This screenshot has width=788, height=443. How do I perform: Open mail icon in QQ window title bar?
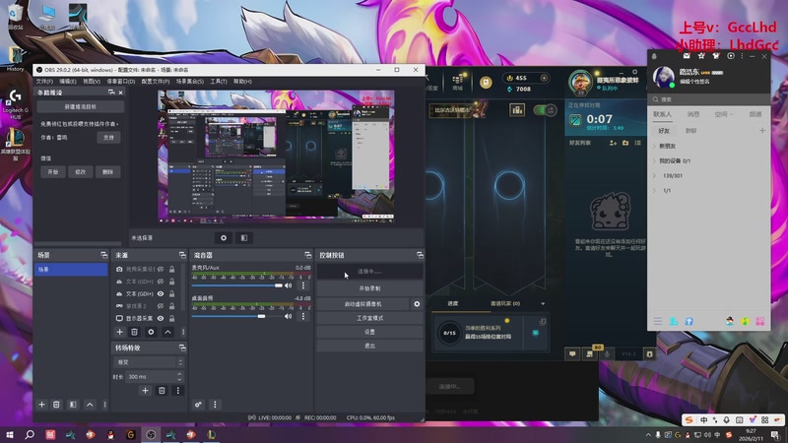point(687,56)
